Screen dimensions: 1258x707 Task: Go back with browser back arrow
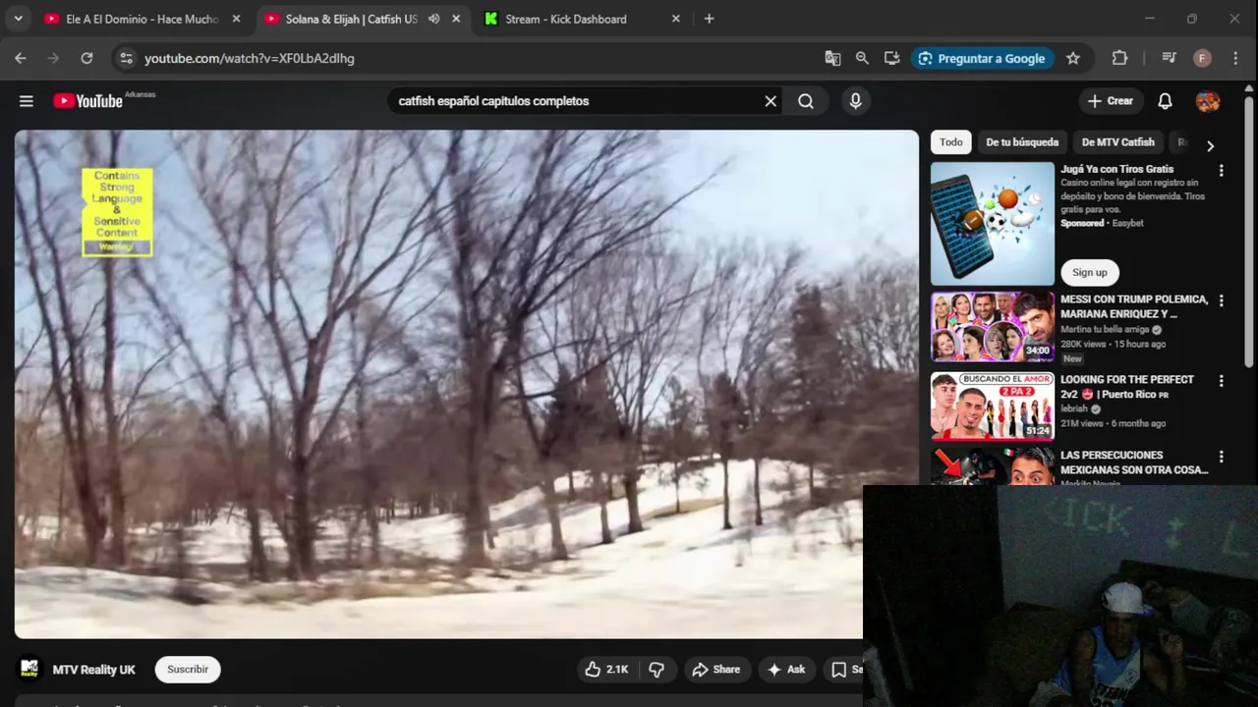[21, 58]
